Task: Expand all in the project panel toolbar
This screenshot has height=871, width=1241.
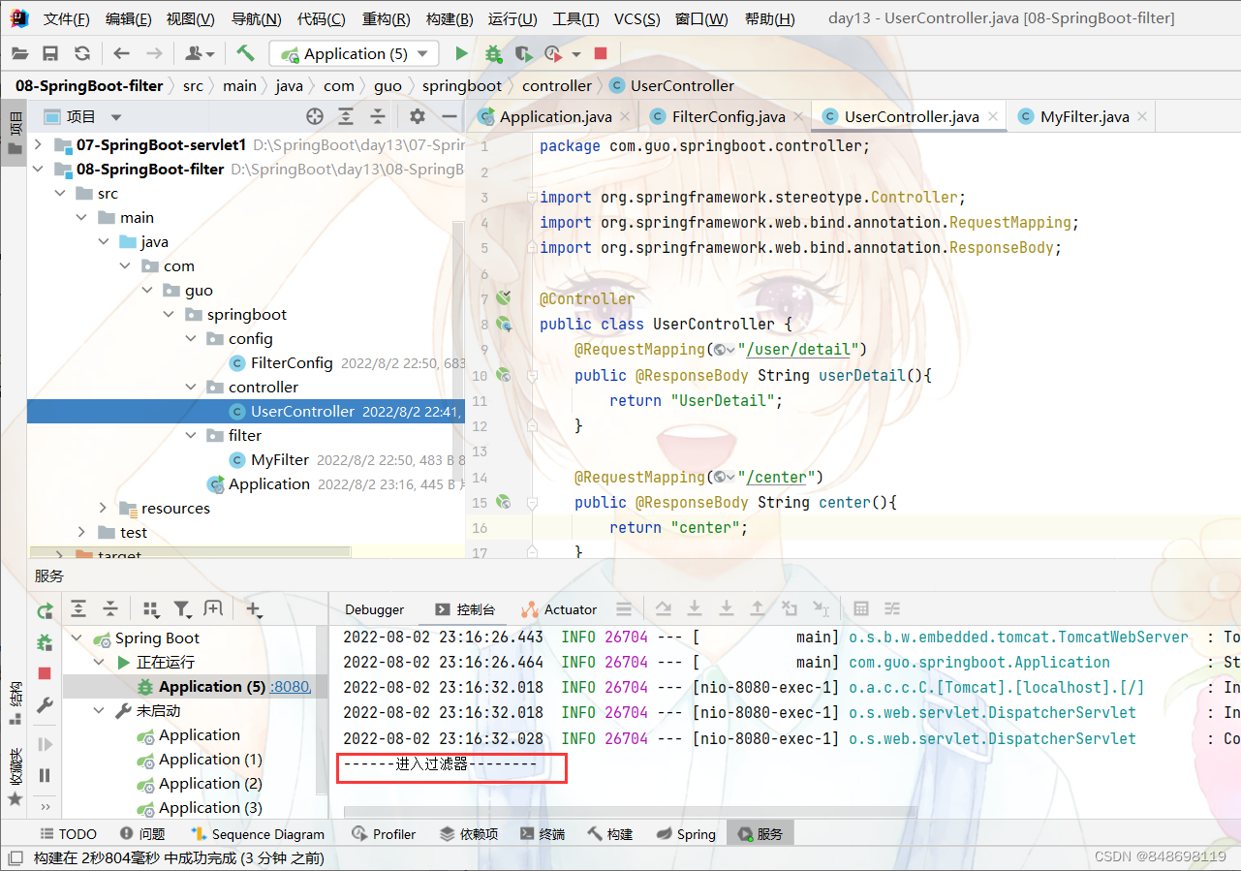Action: [x=346, y=116]
